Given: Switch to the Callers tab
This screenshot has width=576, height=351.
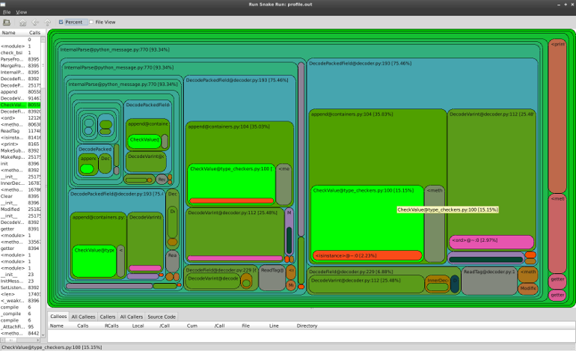Looking at the screenshot, I should 107,317.
